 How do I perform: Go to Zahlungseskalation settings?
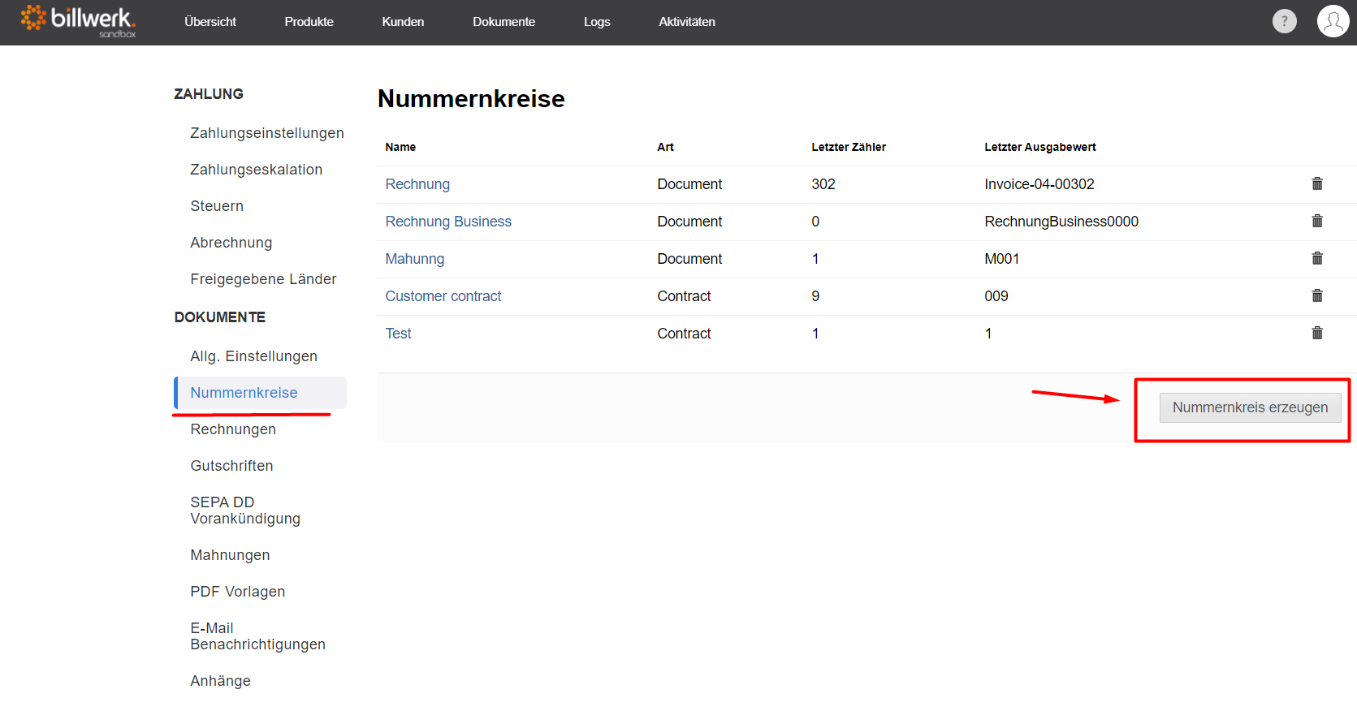257,170
